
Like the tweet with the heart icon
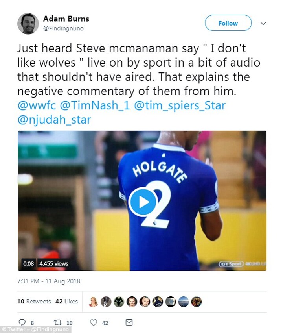tap(94, 323)
